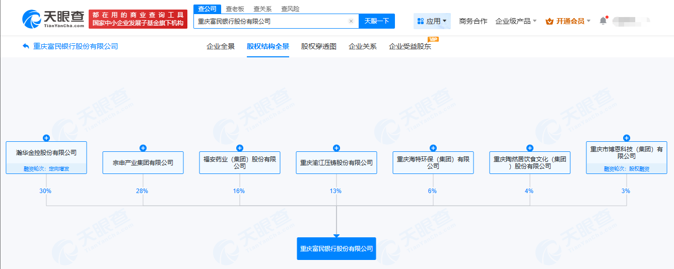Open the notification bell icon
The height and width of the screenshot is (269, 674).
tap(603, 21)
